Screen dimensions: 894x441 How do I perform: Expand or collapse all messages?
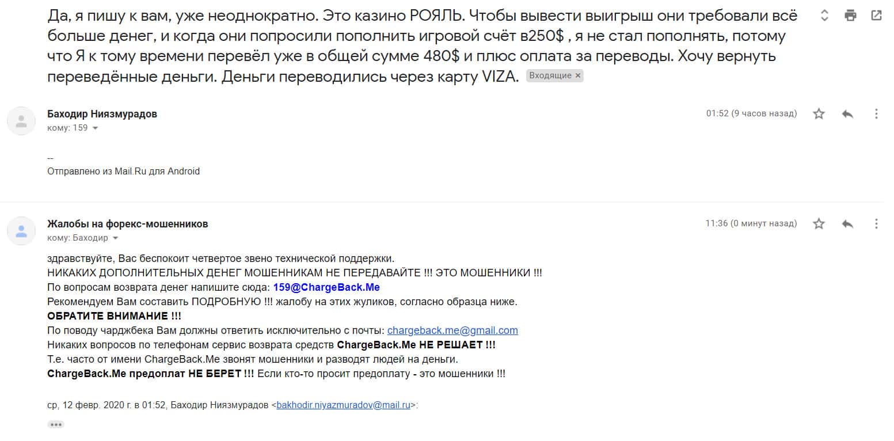coord(824,16)
